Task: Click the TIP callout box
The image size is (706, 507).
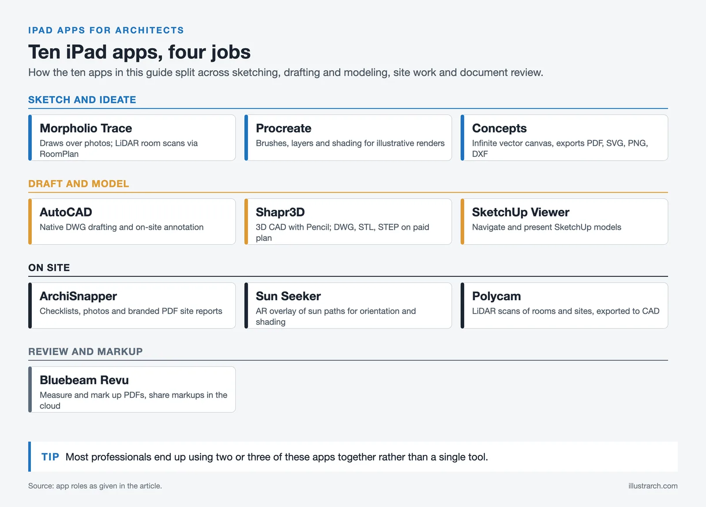Action: click(x=353, y=457)
